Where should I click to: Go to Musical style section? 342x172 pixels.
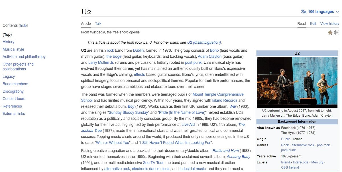[x=13, y=49]
